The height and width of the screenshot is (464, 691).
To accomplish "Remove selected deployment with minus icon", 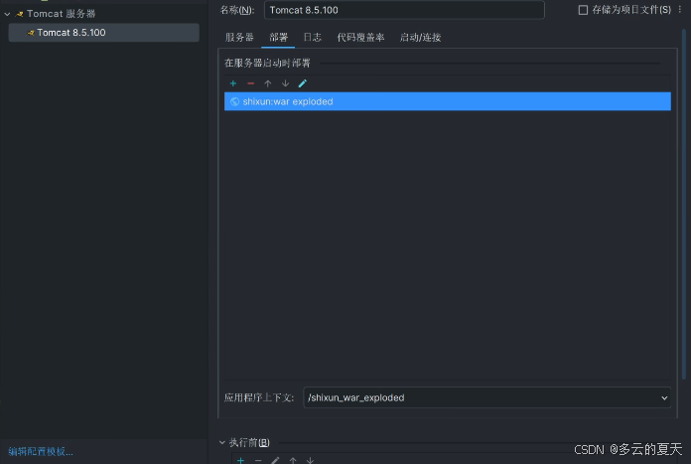I will [x=250, y=83].
